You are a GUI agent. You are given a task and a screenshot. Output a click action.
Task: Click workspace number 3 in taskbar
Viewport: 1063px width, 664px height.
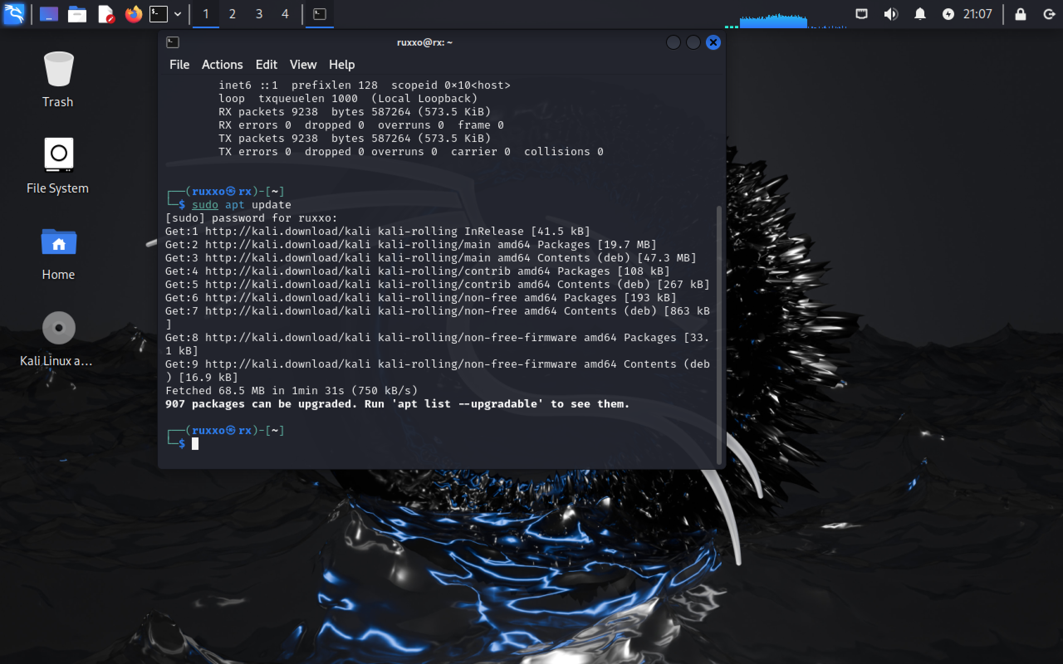259,13
